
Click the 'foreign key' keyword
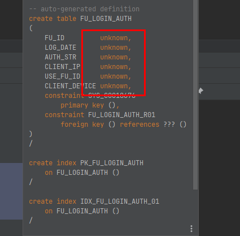(82, 125)
